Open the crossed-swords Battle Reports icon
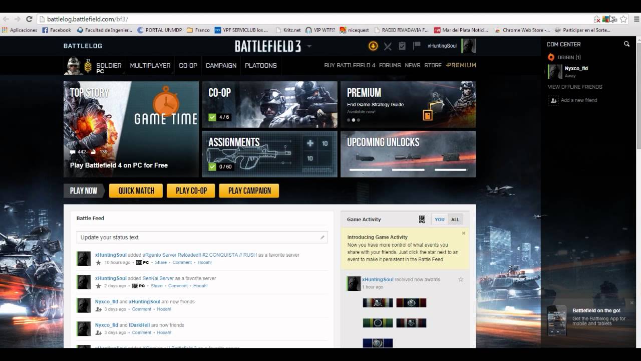Viewport: 641px width, 361px height. (x=388, y=46)
